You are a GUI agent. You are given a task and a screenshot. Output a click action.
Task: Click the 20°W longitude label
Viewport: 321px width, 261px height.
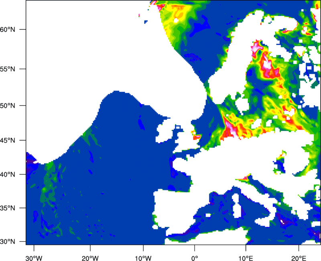90,258
